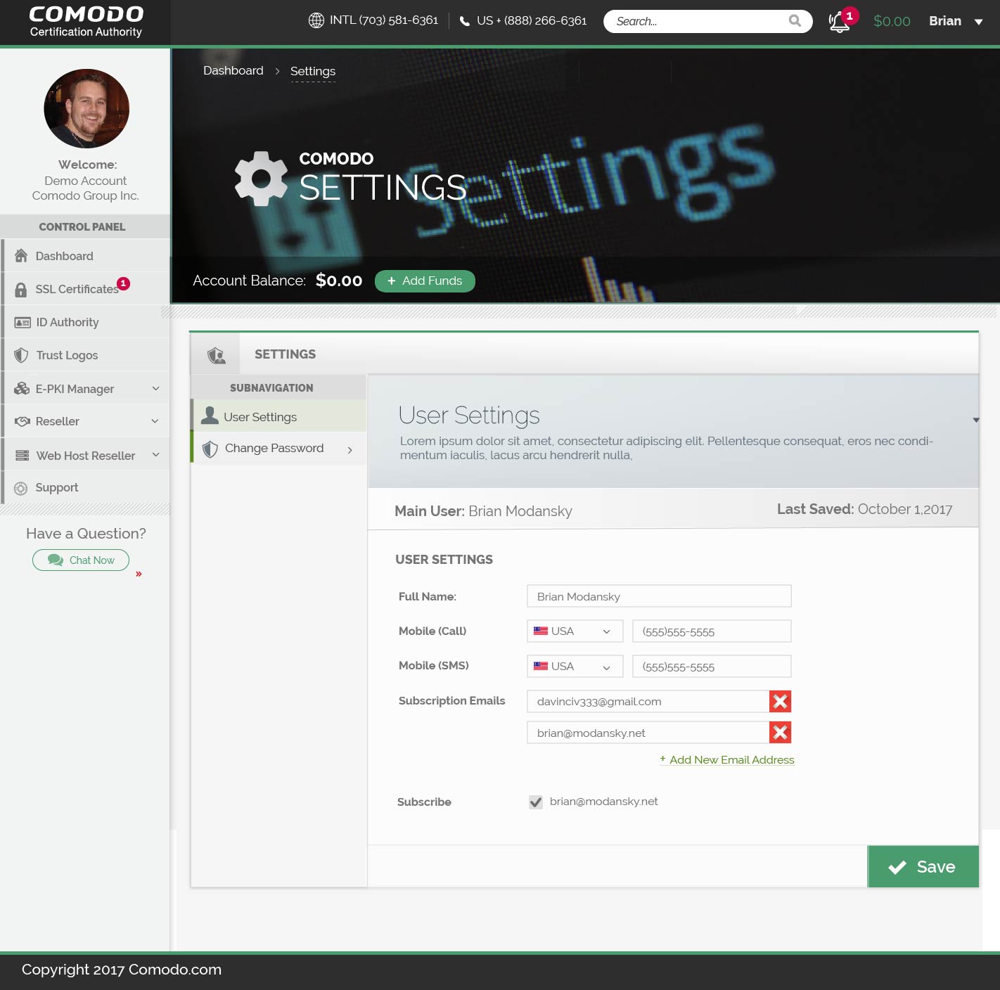Screen dimensions: 1000x990
Task: Click the COMODO Certification Authority logo
Action: (86, 22)
